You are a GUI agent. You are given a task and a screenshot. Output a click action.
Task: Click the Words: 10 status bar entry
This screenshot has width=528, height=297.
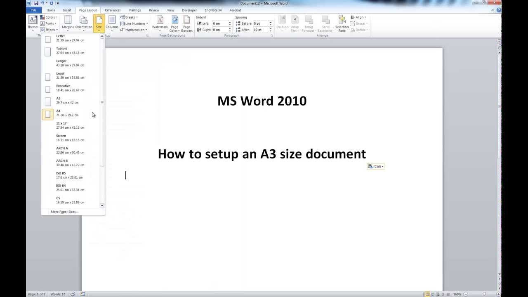pyautogui.click(x=58, y=294)
